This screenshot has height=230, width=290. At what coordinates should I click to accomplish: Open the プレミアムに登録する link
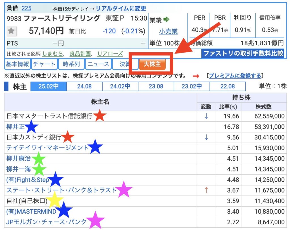[235, 76]
